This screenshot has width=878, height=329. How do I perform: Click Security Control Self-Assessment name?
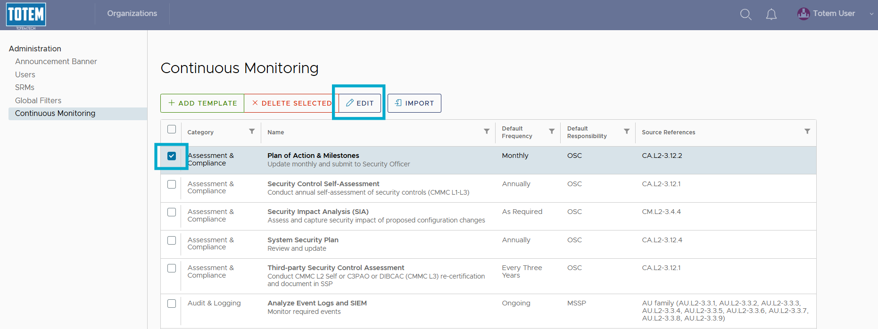323,184
